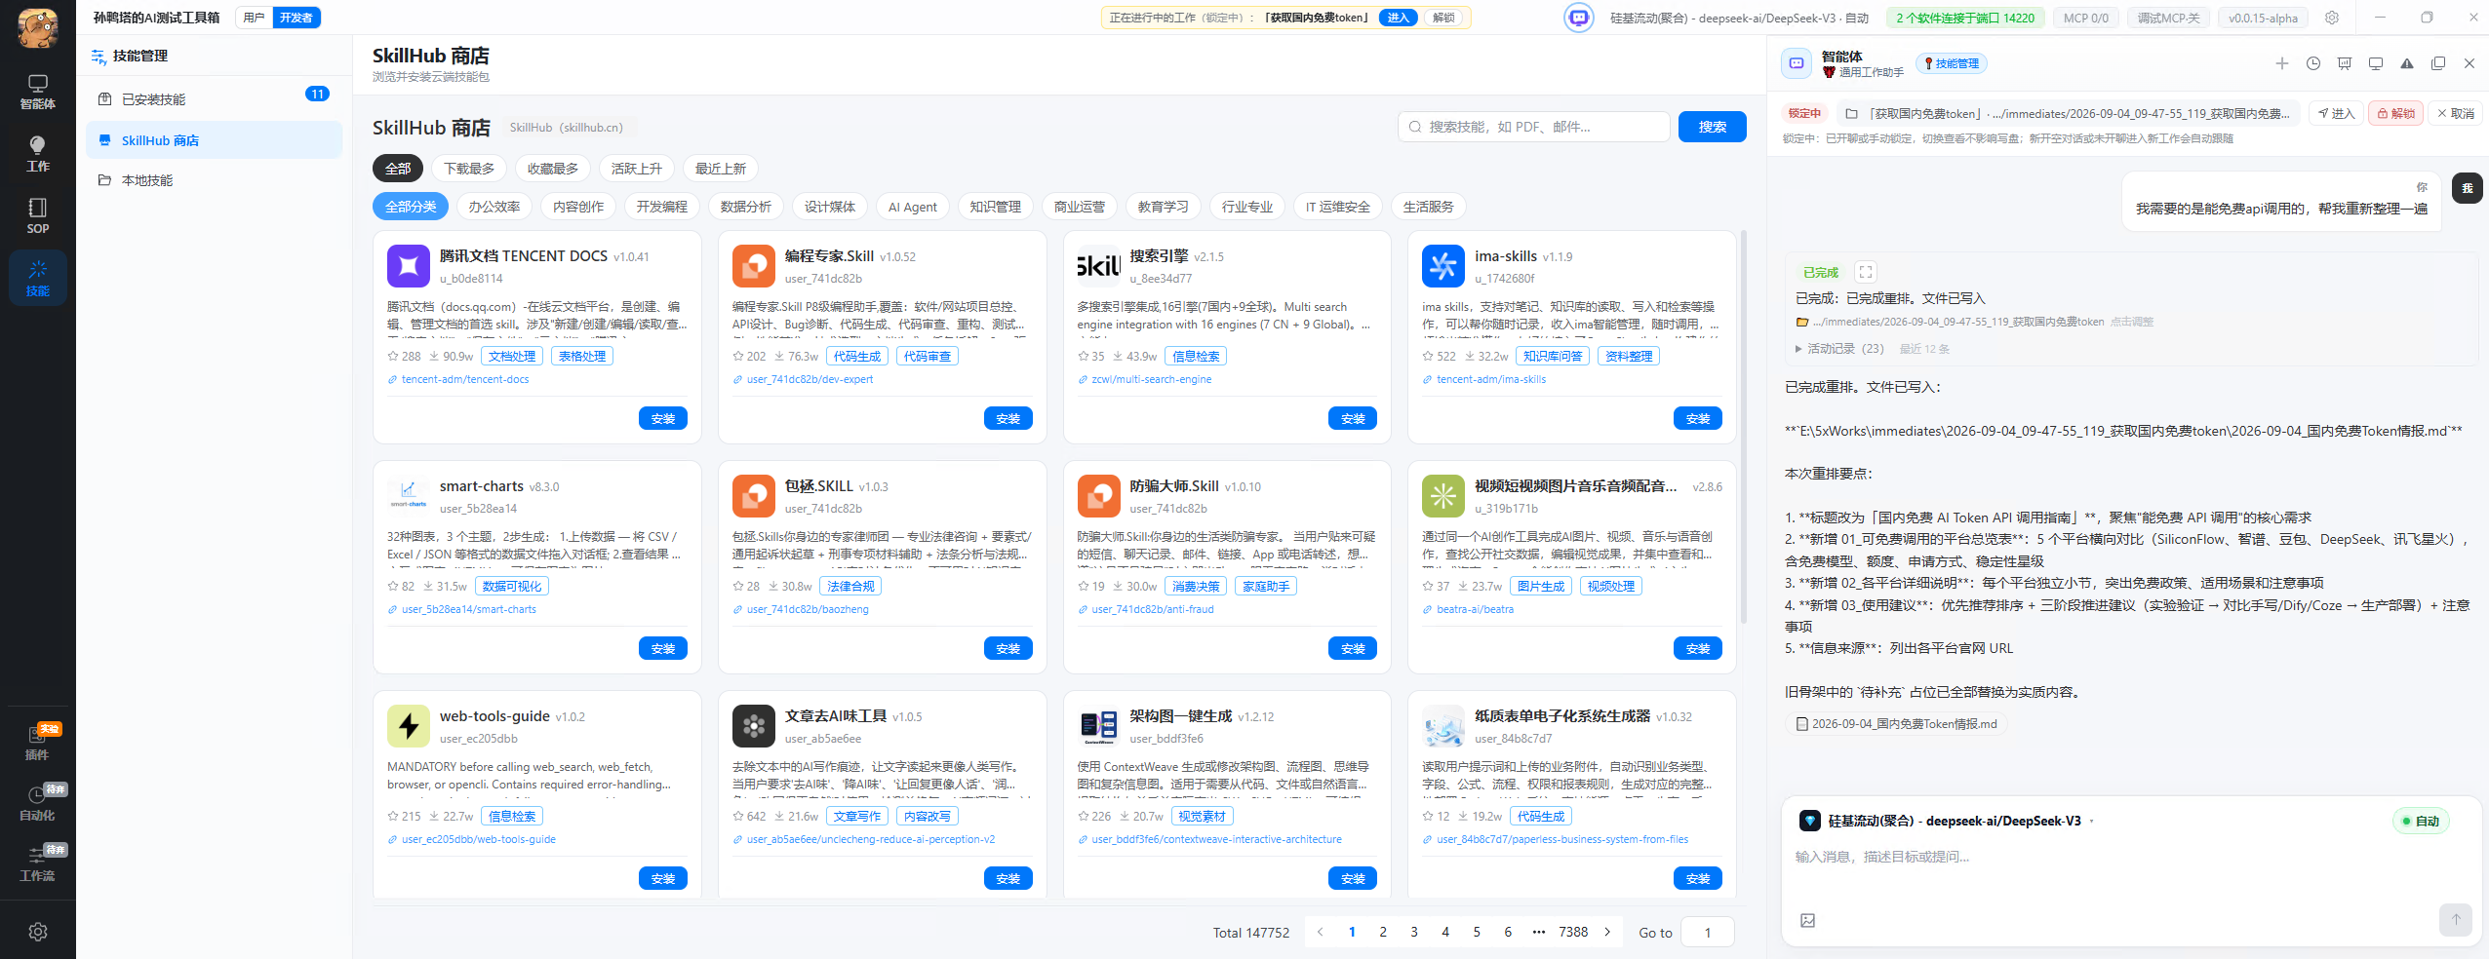2489x959 pixels.
Task: Open chat history clock icon
Action: (x=2313, y=63)
